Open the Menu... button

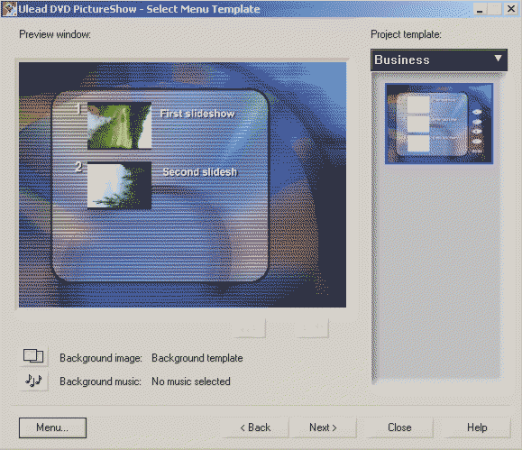[52, 427]
